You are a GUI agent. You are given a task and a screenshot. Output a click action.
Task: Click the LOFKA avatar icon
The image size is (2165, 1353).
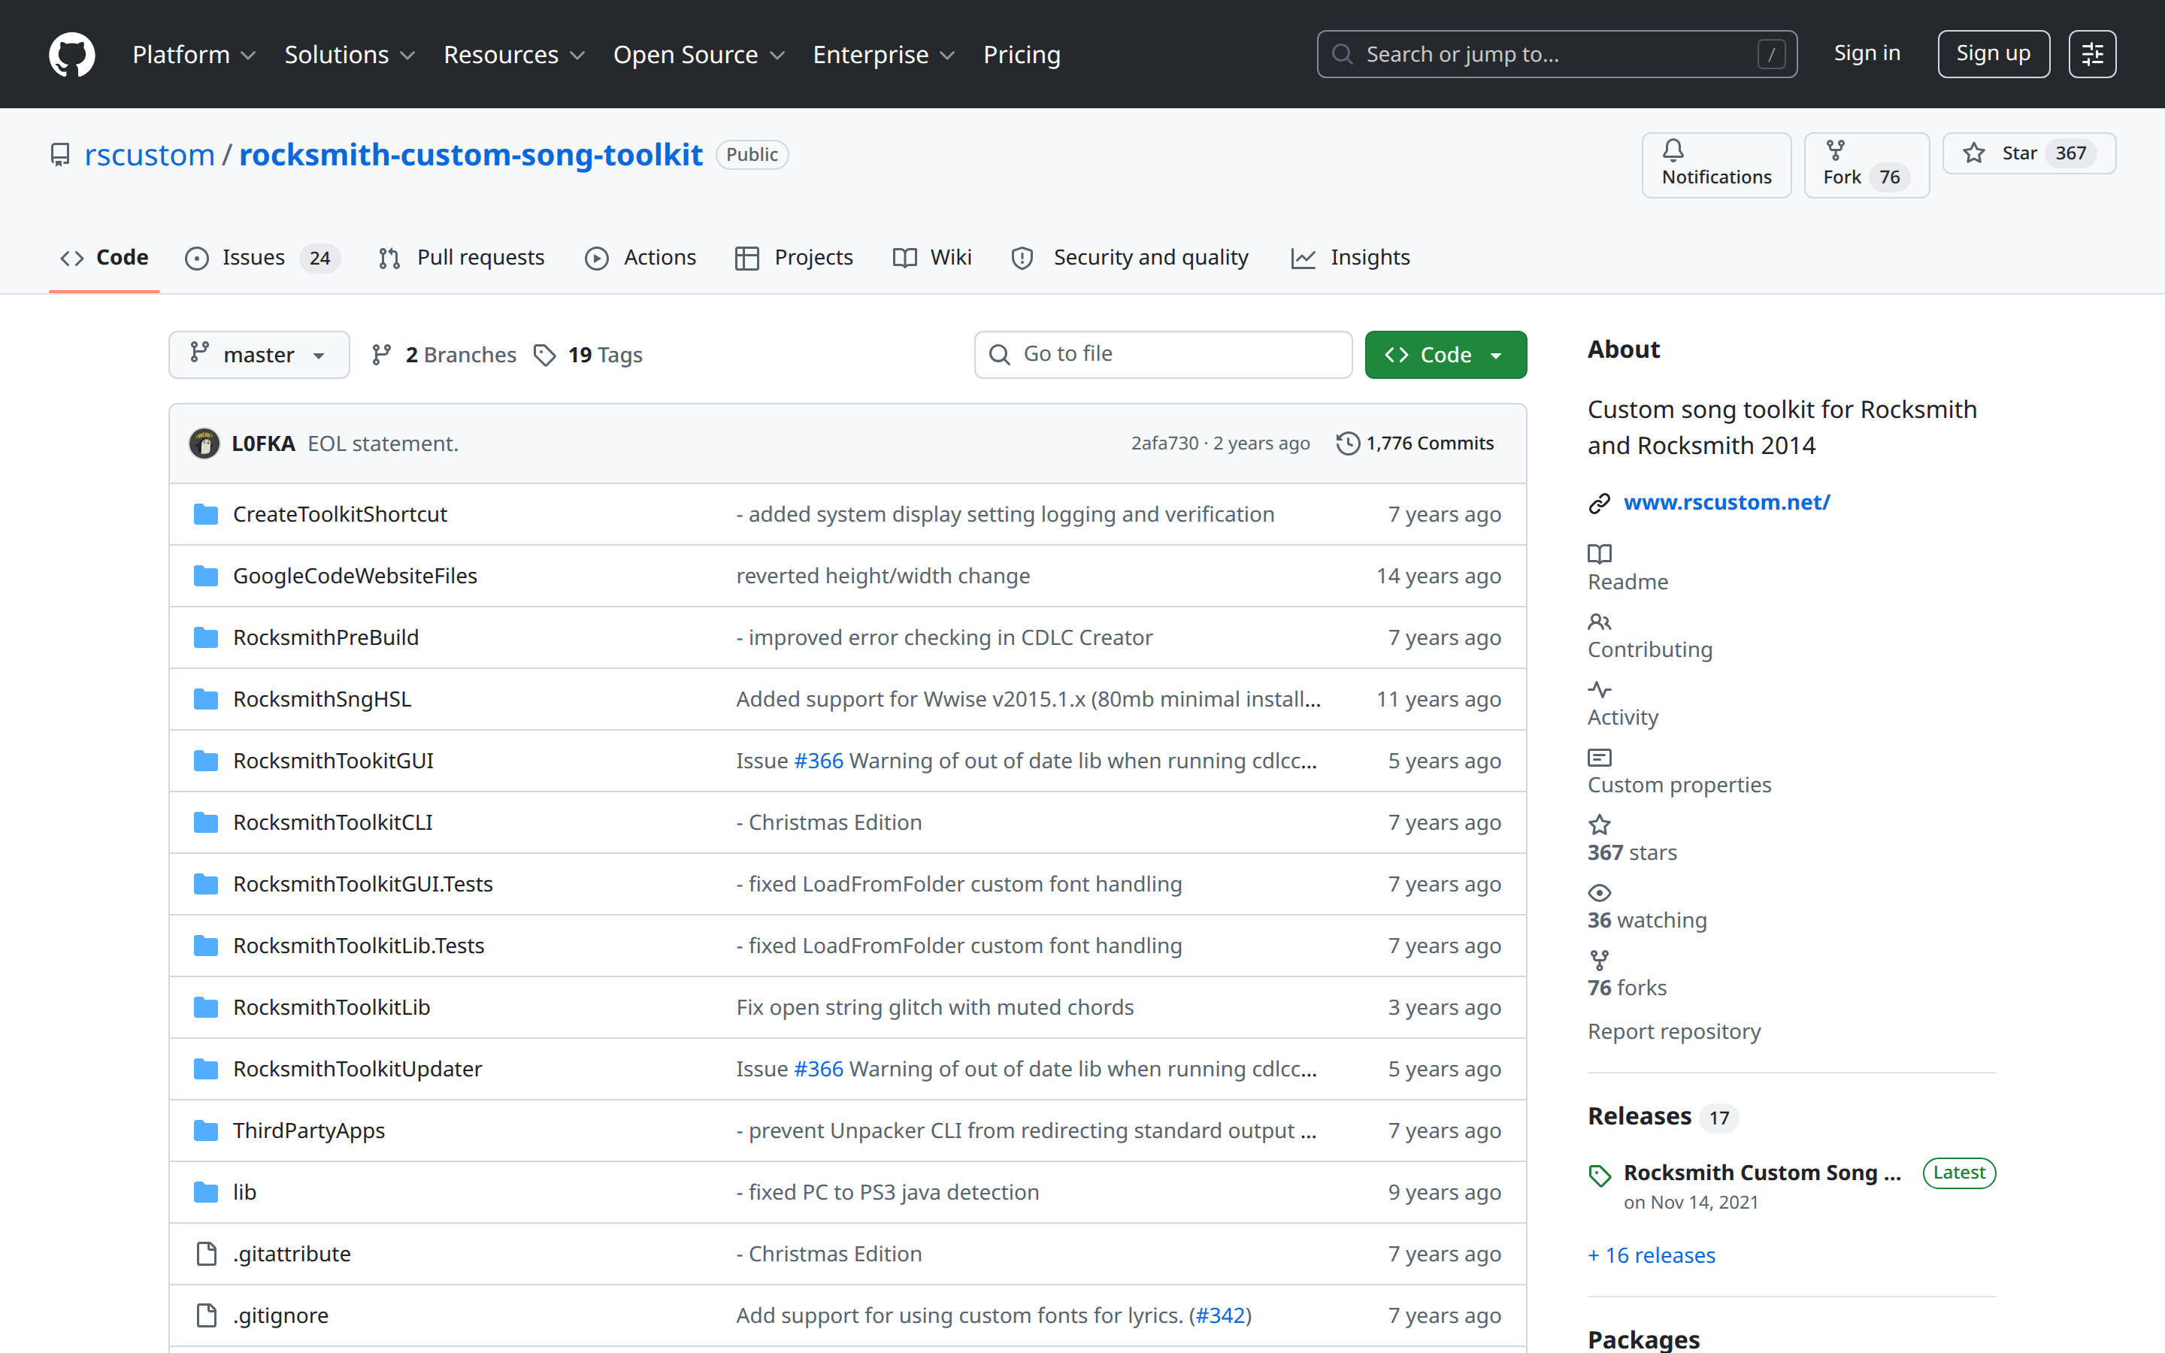[204, 443]
